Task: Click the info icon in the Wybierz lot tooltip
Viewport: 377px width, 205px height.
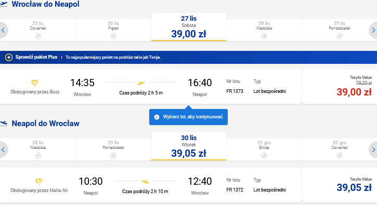Action: pos(157,117)
